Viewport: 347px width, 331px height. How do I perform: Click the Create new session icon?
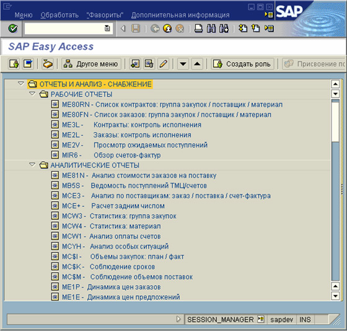[x=243, y=29]
